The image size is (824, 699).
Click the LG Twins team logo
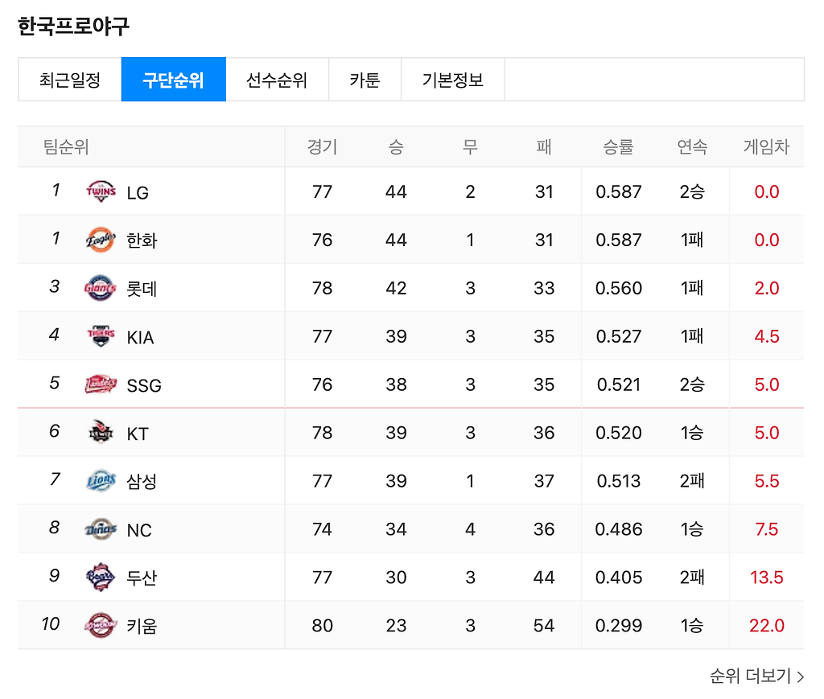[x=101, y=191]
